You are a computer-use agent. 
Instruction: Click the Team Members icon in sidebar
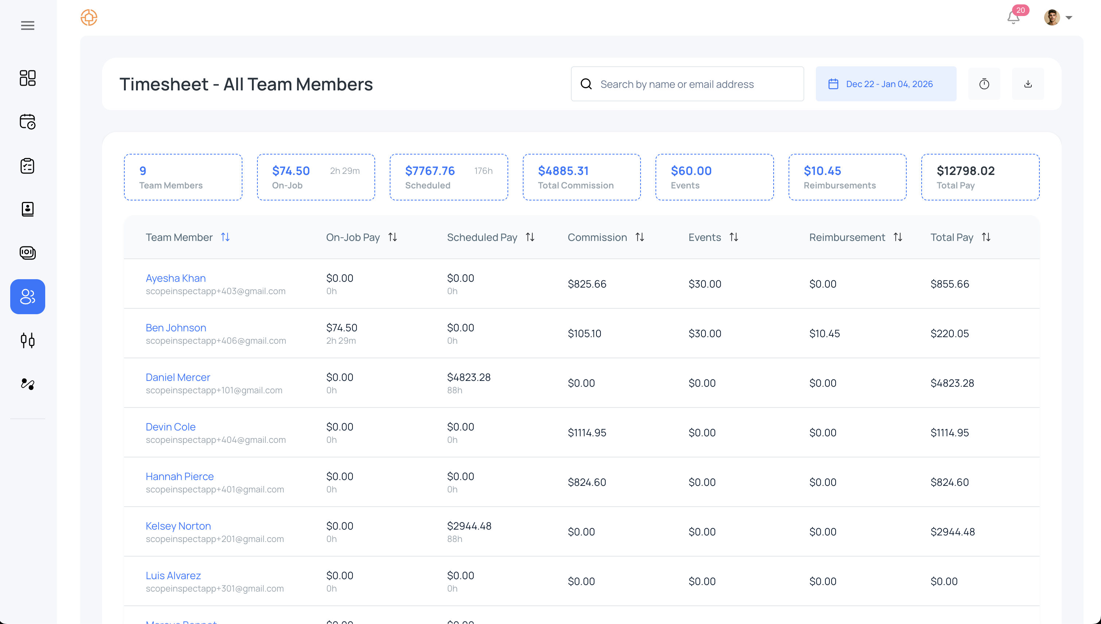click(x=27, y=297)
